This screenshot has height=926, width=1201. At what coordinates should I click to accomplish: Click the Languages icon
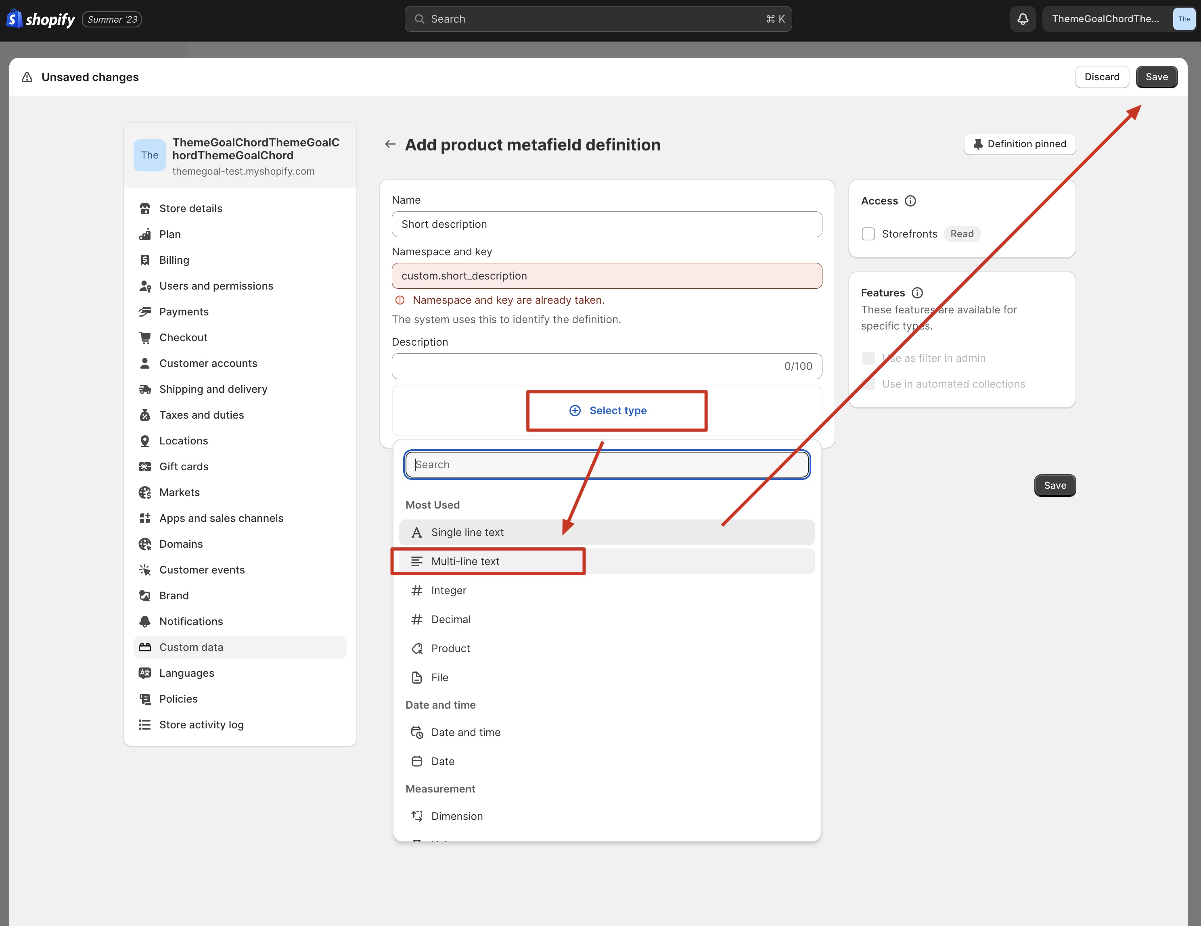(x=145, y=674)
